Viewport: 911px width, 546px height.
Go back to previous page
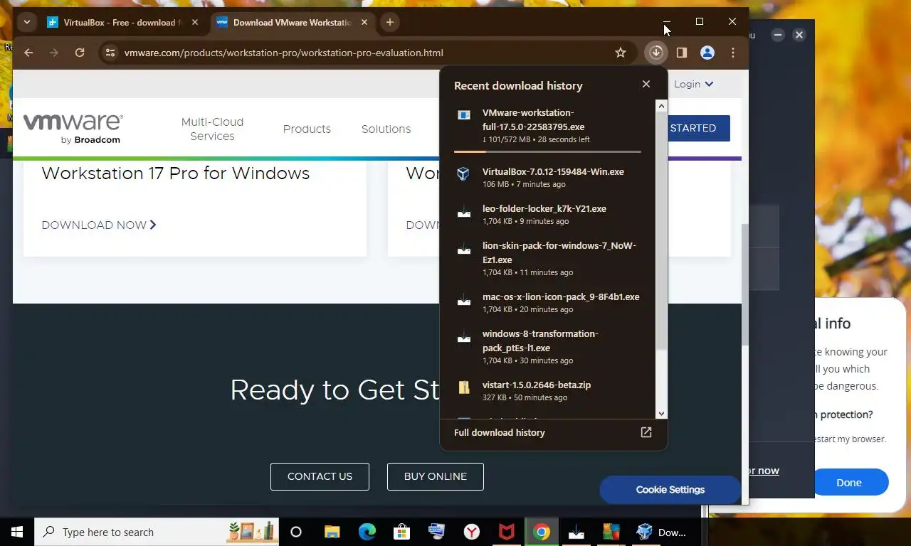coord(28,53)
